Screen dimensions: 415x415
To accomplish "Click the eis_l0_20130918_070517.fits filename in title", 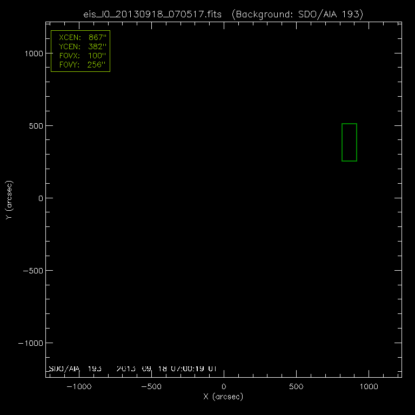I will [x=153, y=14].
